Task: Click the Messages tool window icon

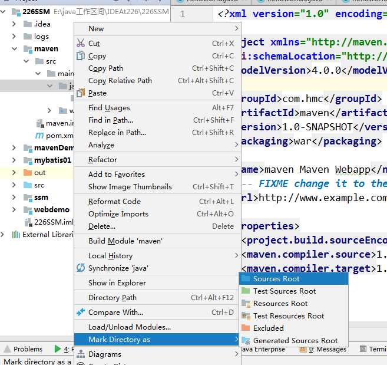Action: (x=303, y=349)
